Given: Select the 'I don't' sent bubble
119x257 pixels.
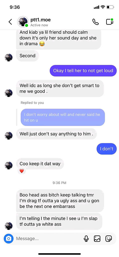Looking at the screenshot, I should coord(106,149).
